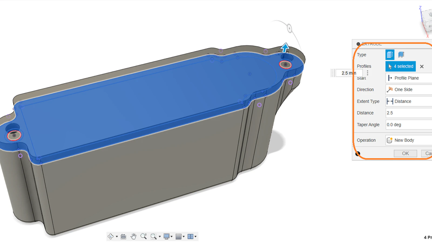This screenshot has height=243, width=432.
Task: Open Display Settings monitor icon
Action: [167, 237]
